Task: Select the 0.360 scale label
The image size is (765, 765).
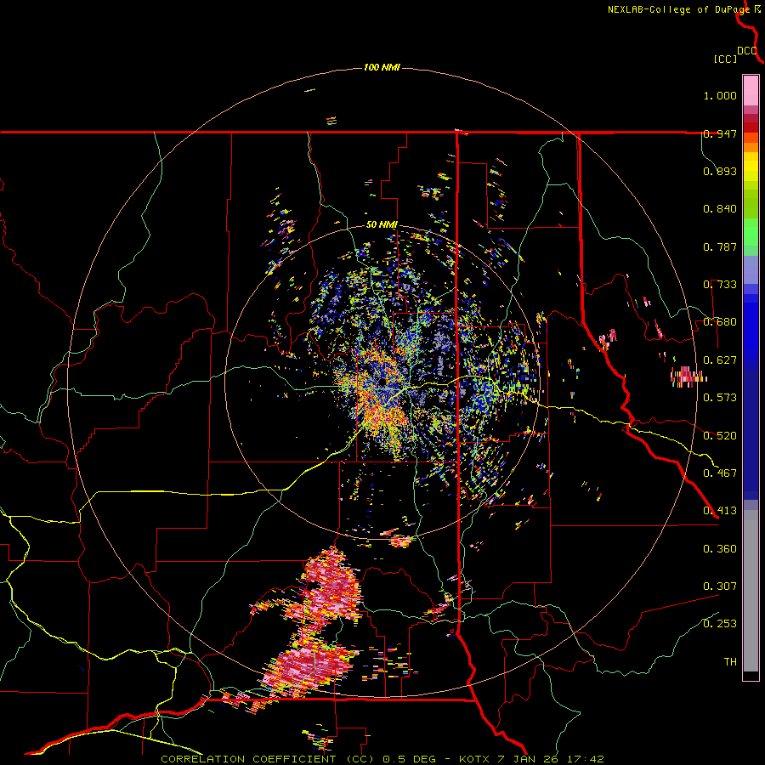Action: pyautogui.click(x=720, y=549)
